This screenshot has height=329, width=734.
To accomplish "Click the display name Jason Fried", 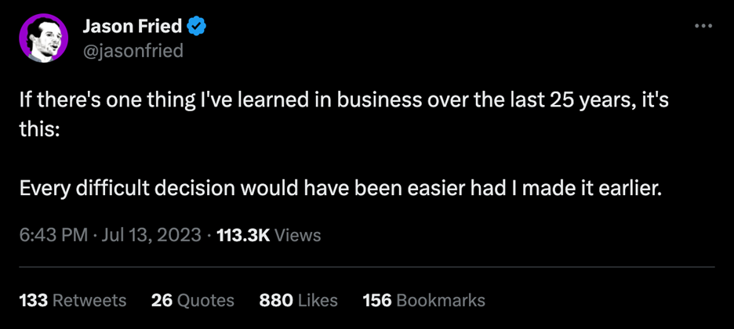I will click(x=133, y=27).
